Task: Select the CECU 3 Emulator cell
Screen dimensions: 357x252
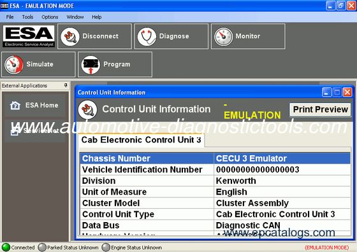Action: pos(282,158)
